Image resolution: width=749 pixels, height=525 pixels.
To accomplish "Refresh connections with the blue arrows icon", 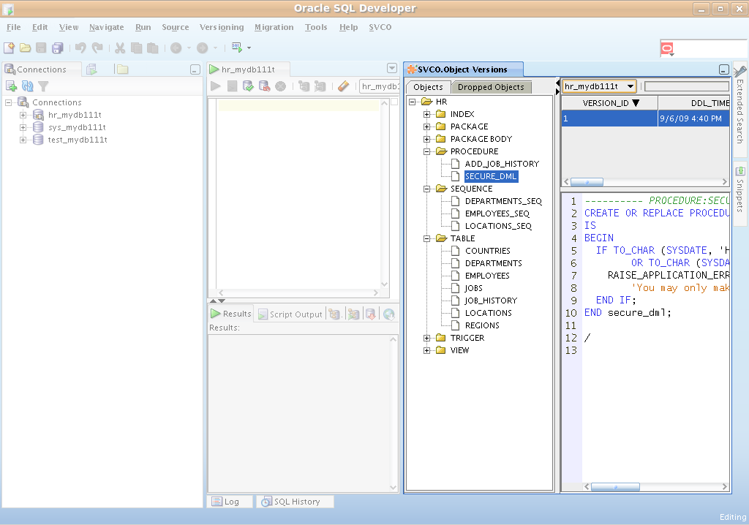I will [27, 86].
